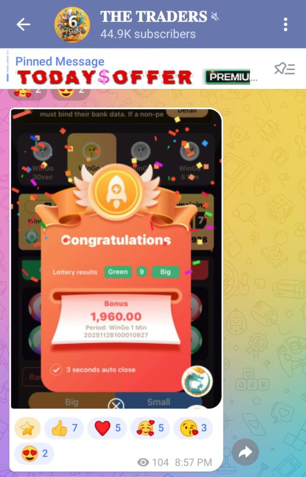
Task: Open the three-dot overflow menu
Action: [x=286, y=24]
